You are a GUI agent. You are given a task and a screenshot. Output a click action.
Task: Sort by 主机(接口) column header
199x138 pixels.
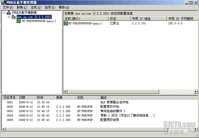tap(86, 19)
